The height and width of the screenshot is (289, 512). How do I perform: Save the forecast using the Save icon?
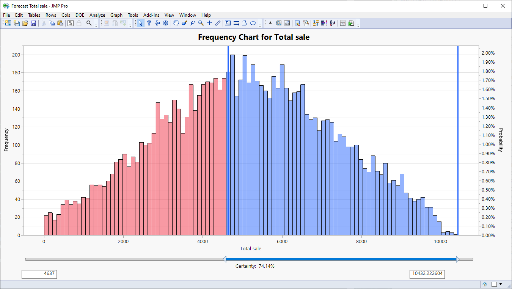click(34, 23)
